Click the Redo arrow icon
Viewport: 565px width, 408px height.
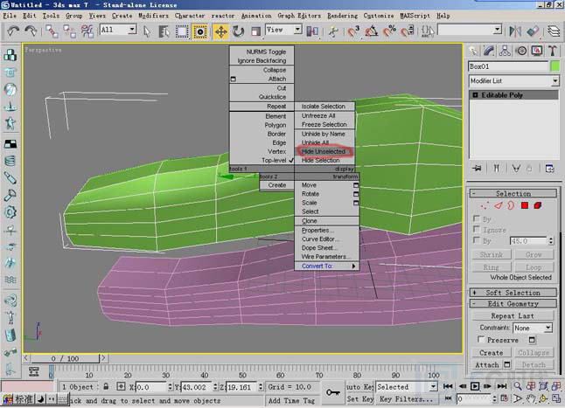click(31, 31)
